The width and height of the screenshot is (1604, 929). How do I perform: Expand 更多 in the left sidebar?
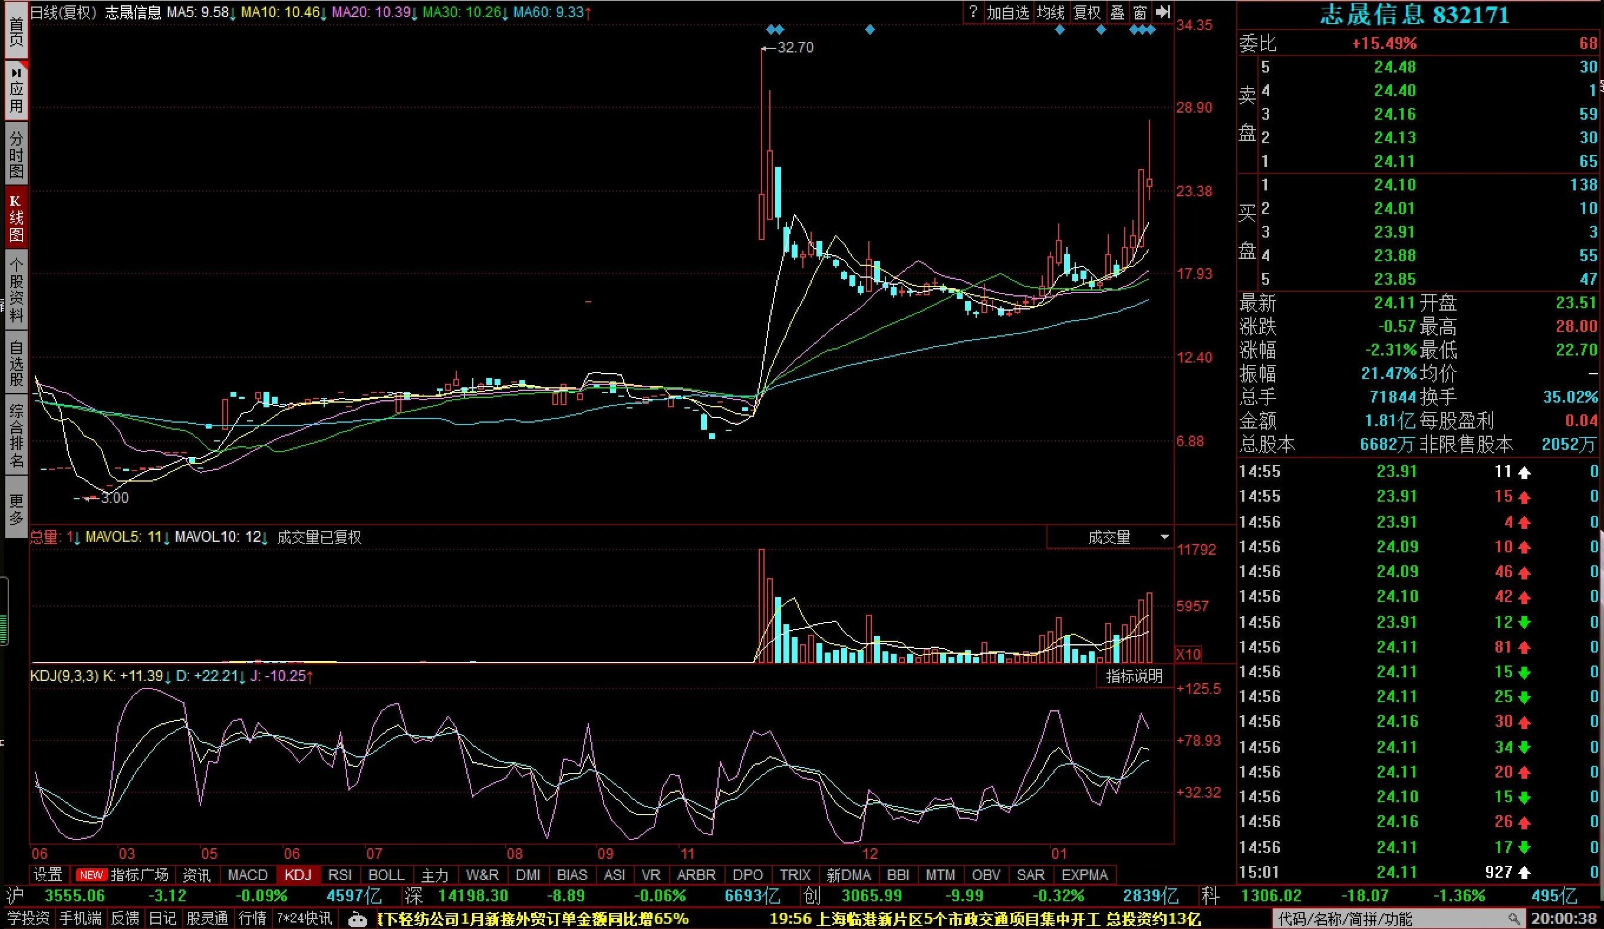(x=16, y=508)
